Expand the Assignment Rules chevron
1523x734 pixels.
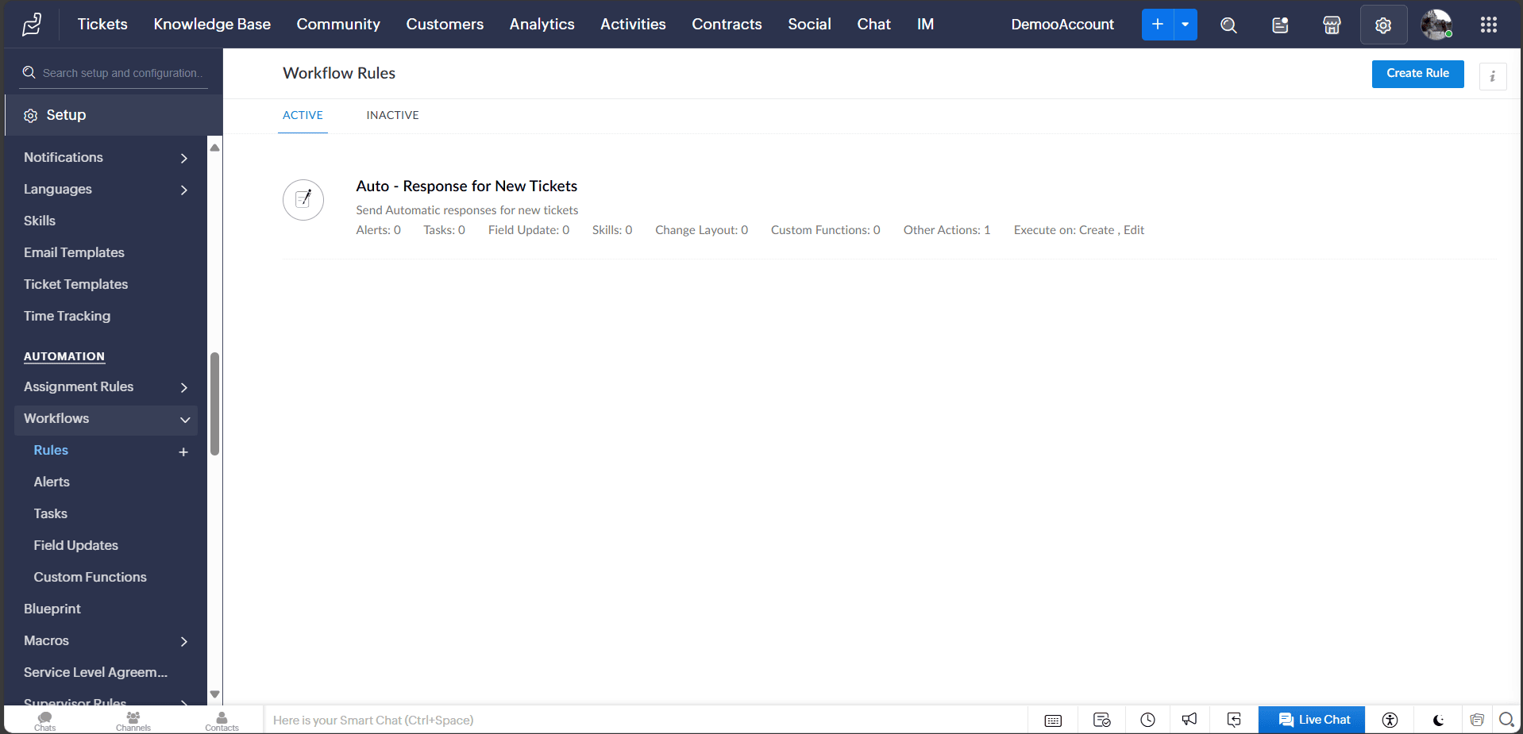pyautogui.click(x=184, y=388)
